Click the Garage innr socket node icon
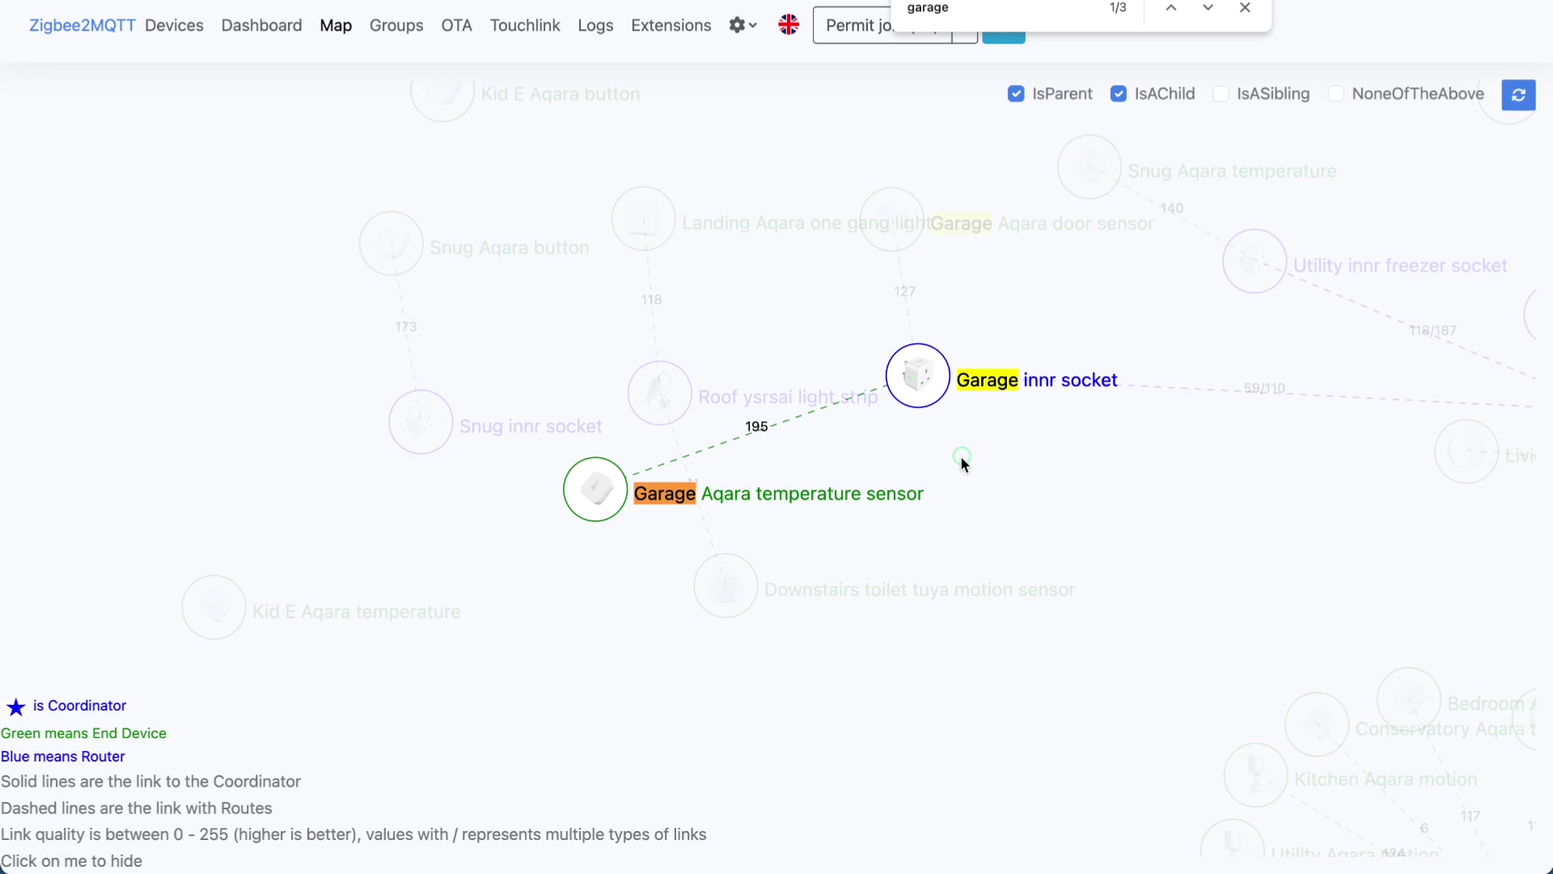1553x874 pixels. [917, 375]
